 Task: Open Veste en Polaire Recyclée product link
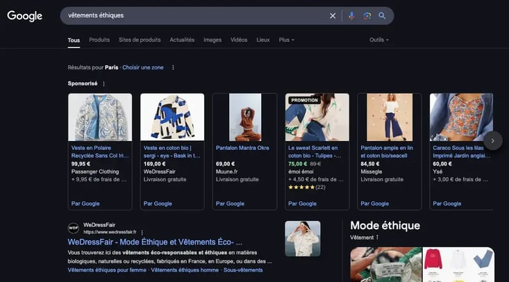[x=100, y=151]
